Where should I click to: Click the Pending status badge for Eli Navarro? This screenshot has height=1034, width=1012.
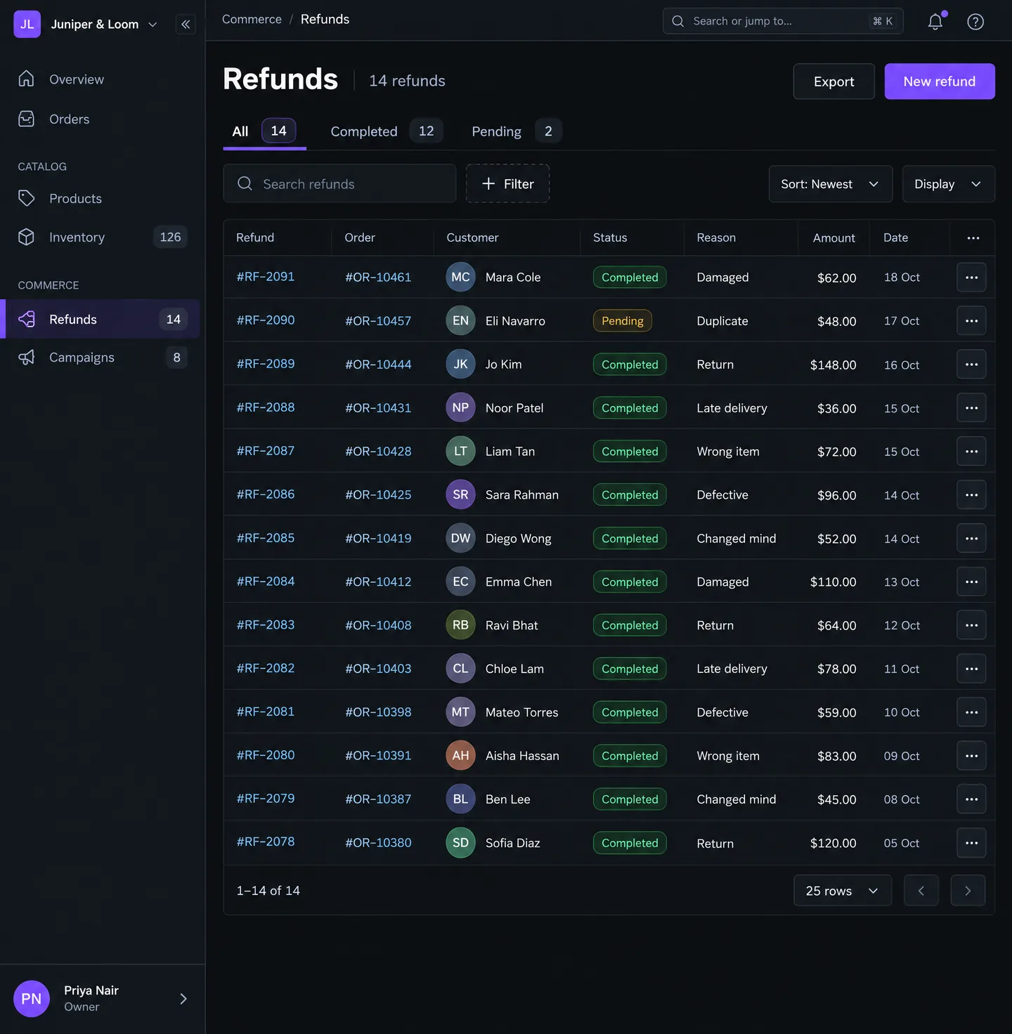tap(623, 321)
